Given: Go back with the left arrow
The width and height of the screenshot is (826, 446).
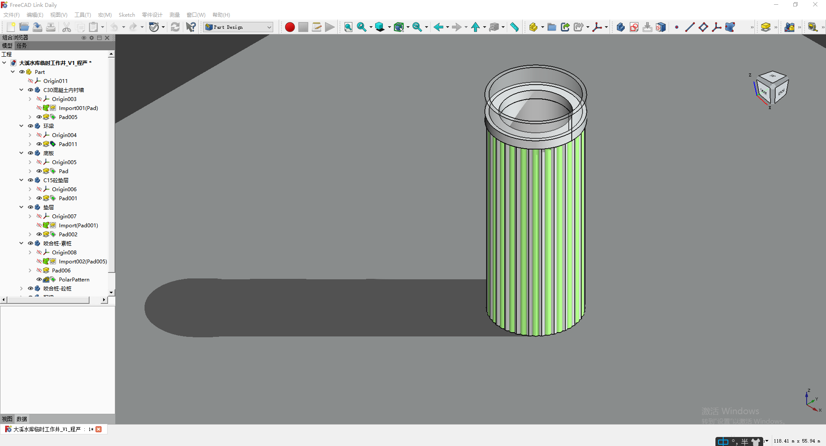Looking at the screenshot, I should click(x=438, y=27).
